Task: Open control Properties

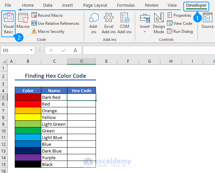Action: click(179, 15)
